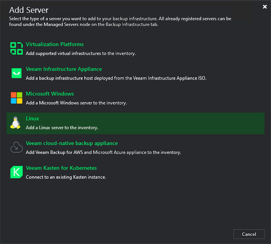The height and width of the screenshot is (244, 271).
Task: Click the cloud-native backup appliance cloud icon
Action: (x=16, y=147)
